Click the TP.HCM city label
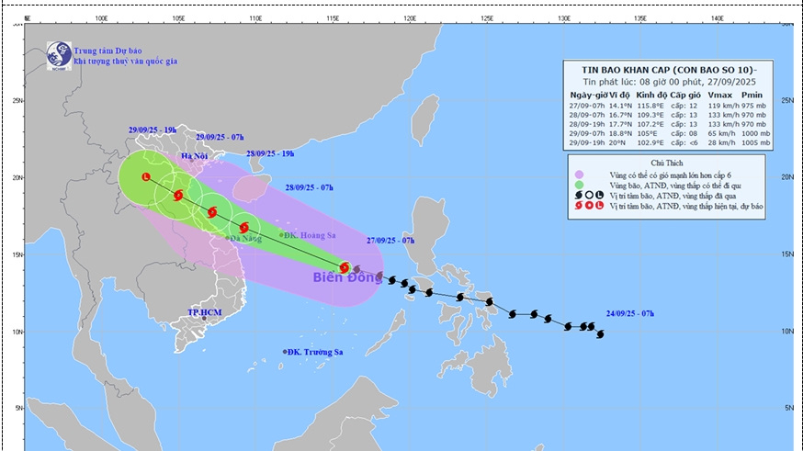 tap(206, 312)
